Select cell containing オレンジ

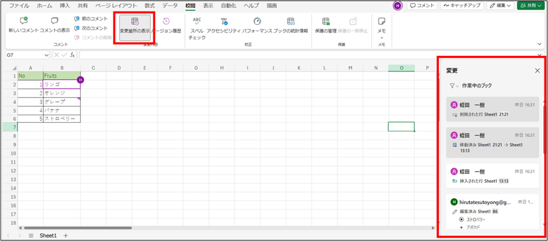(62, 93)
